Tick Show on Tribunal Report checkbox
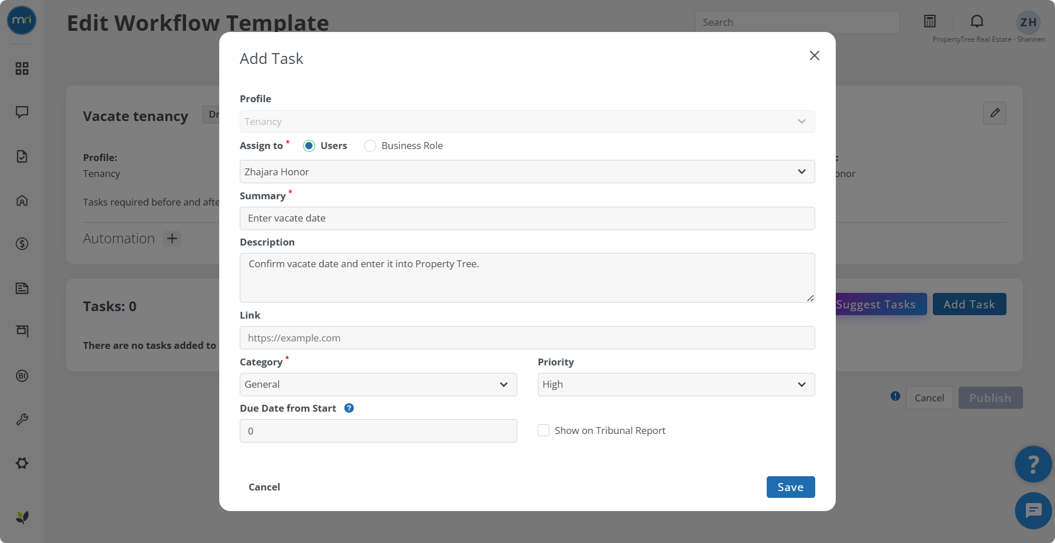Viewport: 1055px width, 543px height. coord(543,431)
